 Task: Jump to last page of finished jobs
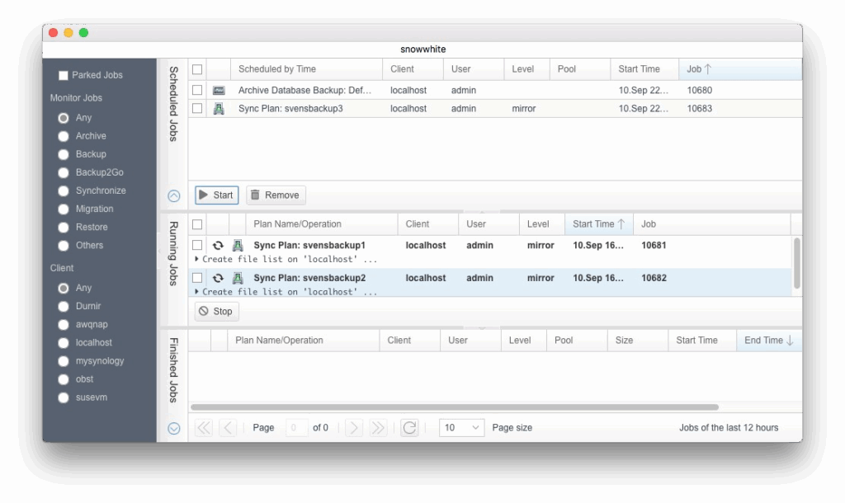point(378,427)
